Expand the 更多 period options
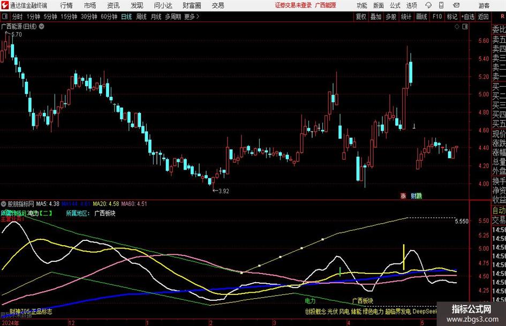 pyautogui.click(x=192, y=17)
